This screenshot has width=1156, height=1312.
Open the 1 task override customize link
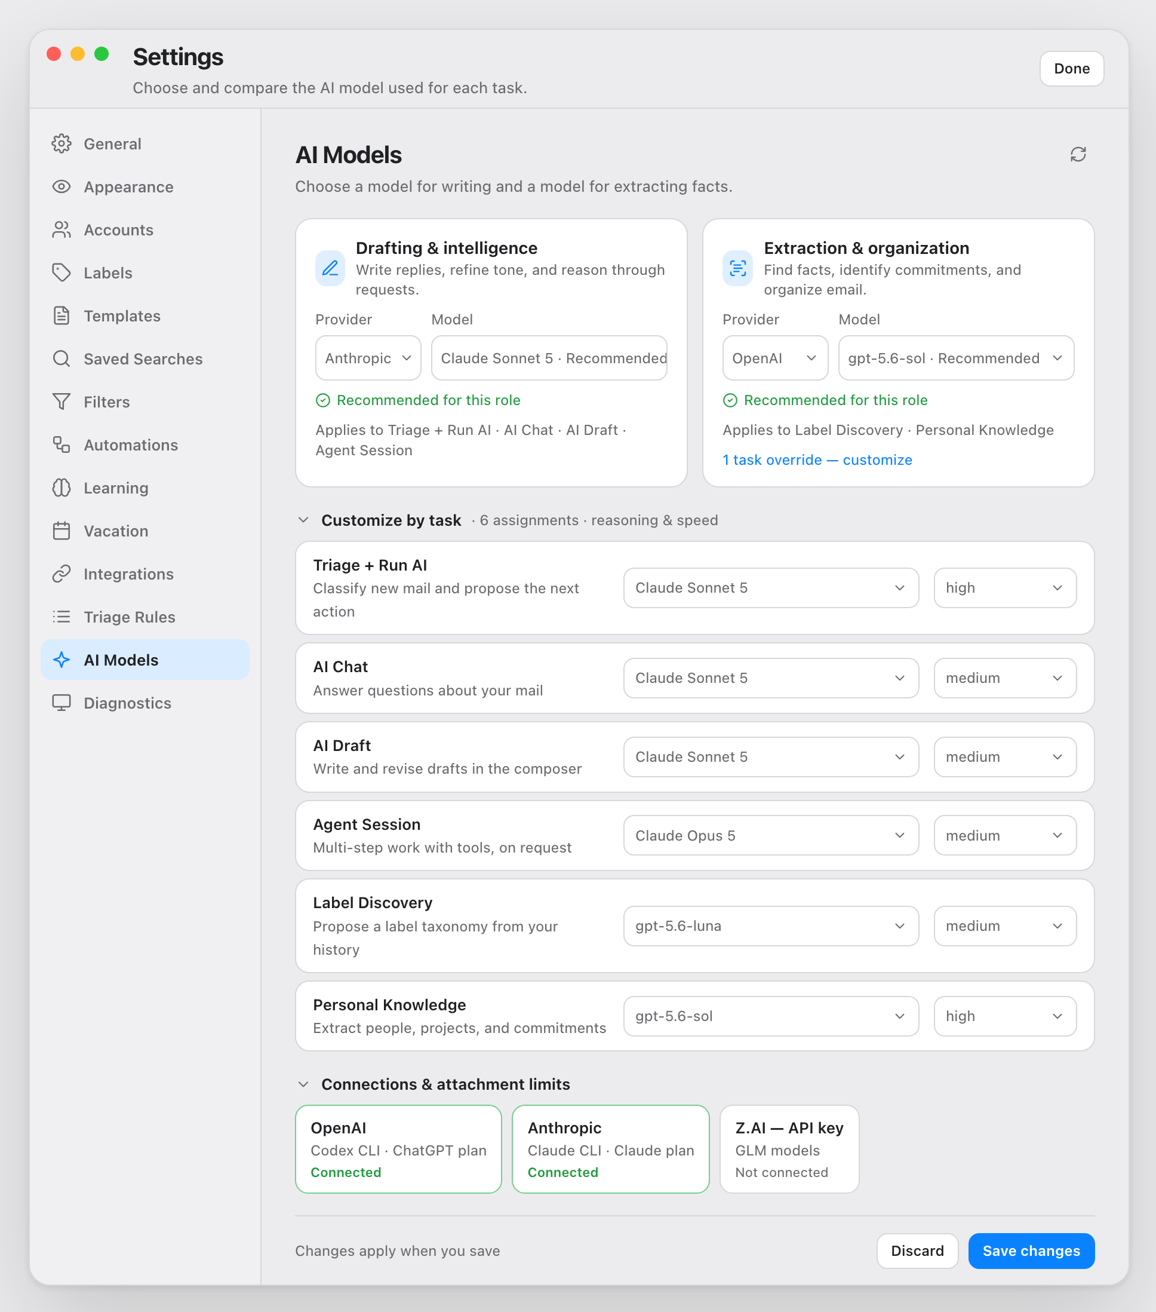[817, 459]
